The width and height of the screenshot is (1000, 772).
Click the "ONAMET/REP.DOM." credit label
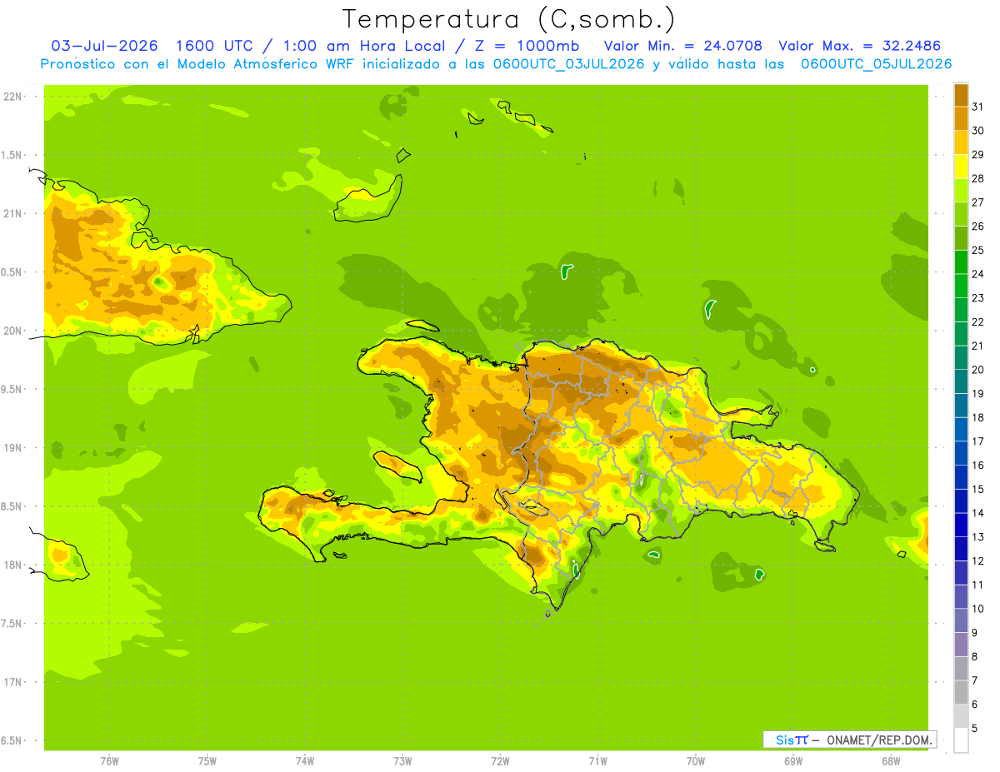(x=881, y=740)
